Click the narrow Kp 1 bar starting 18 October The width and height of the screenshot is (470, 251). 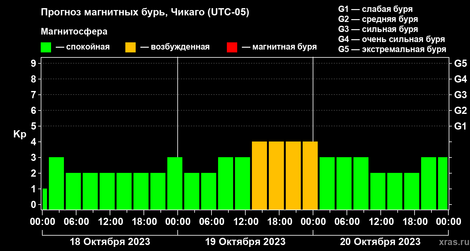click(x=44, y=199)
